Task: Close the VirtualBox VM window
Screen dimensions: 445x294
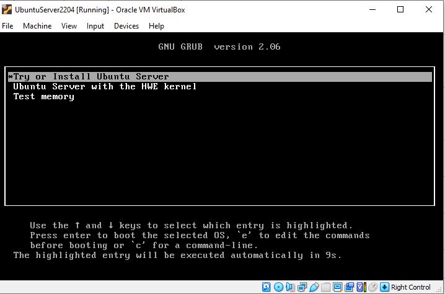Action: [429, 10]
